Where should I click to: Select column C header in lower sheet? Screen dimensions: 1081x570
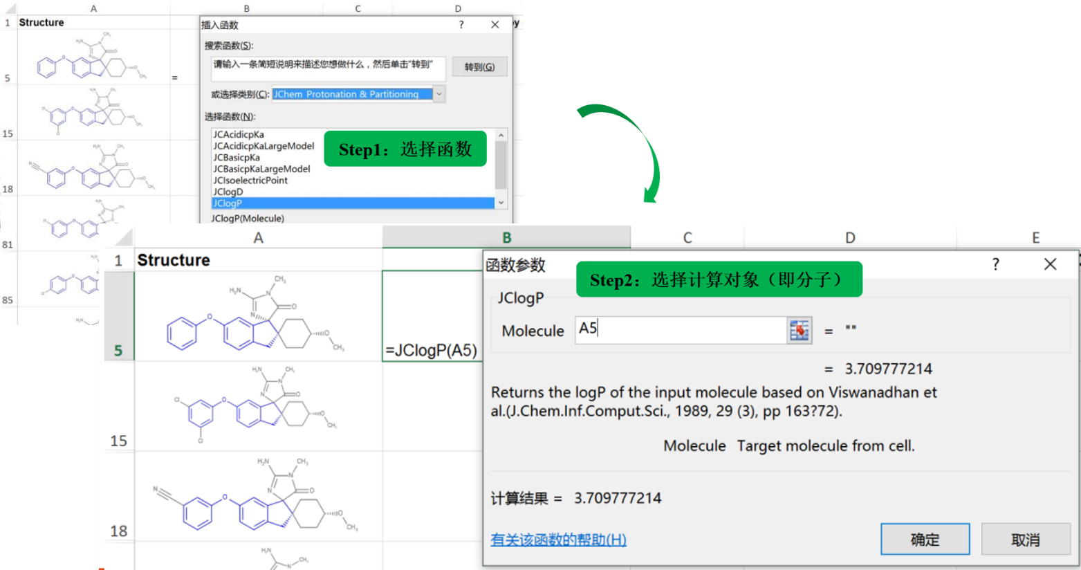[687, 238]
